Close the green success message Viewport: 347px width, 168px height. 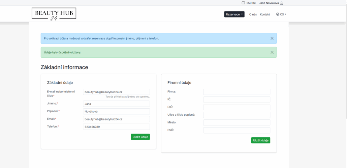coord(272,52)
